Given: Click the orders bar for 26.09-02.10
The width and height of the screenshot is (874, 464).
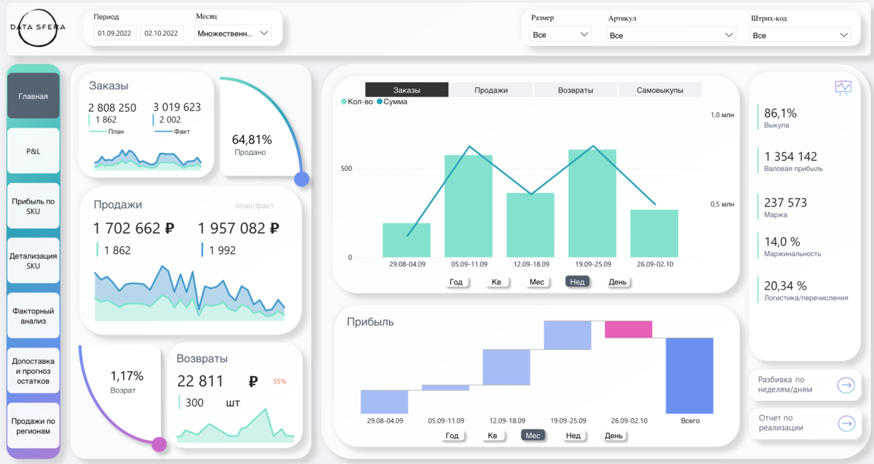Looking at the screenshot, I should click(x=654, y=233).
